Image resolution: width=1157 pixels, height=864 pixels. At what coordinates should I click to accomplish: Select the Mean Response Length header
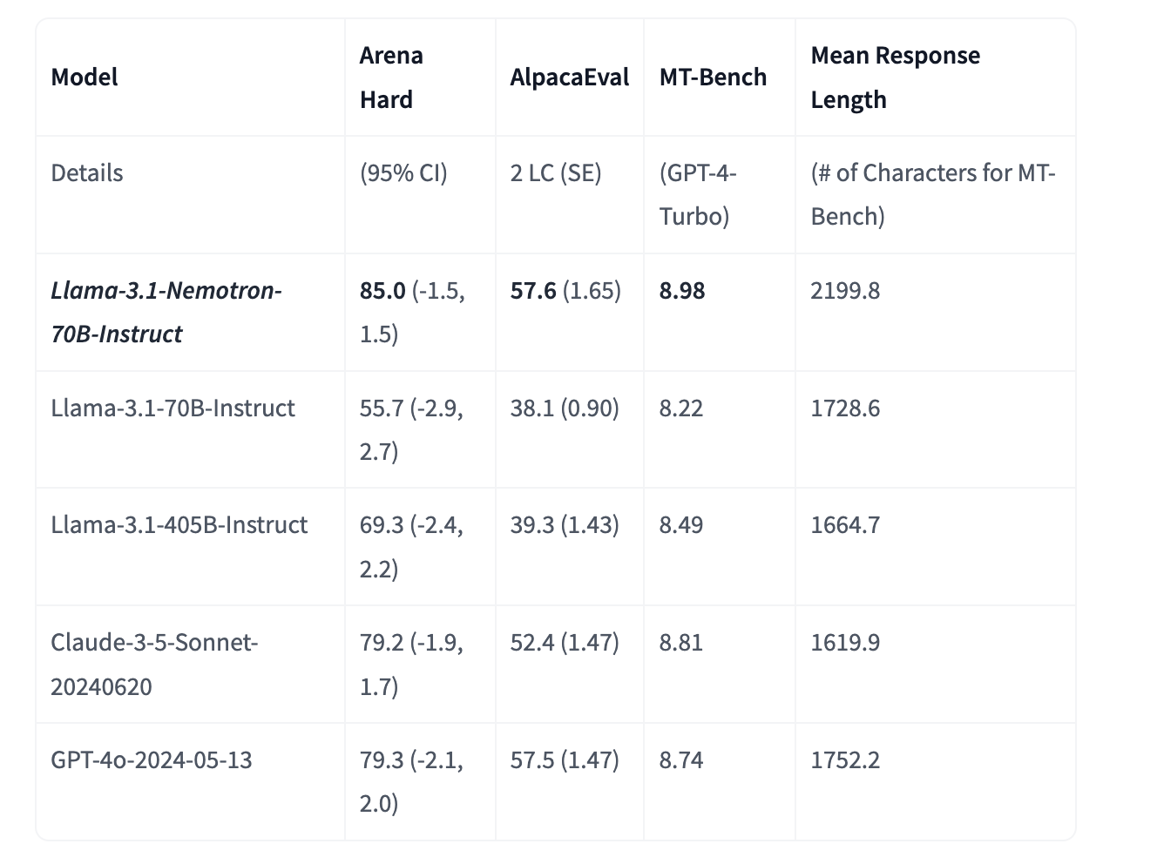point(895,78)
